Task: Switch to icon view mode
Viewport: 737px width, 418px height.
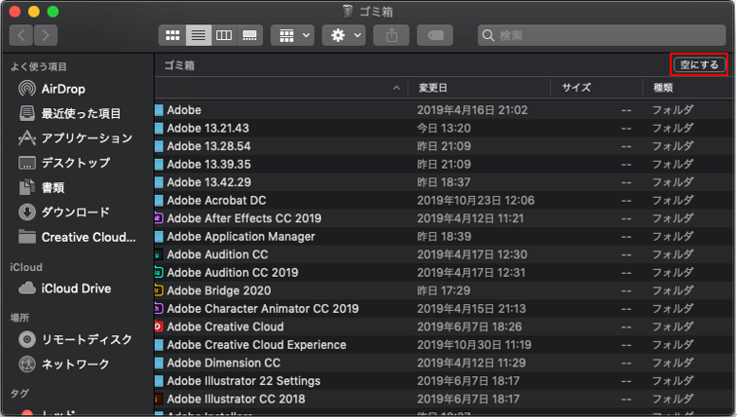Action: pyautogui.click(x=173, y=35)
